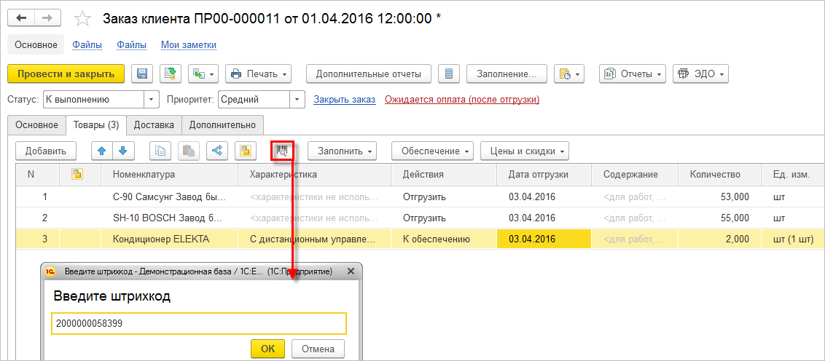Move row down with the down arrow
825x361 pixels.
(x=123, y=151)
